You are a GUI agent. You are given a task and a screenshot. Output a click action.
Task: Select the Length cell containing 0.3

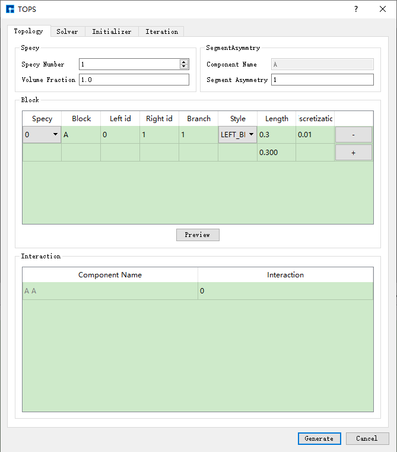coord(277,135)
